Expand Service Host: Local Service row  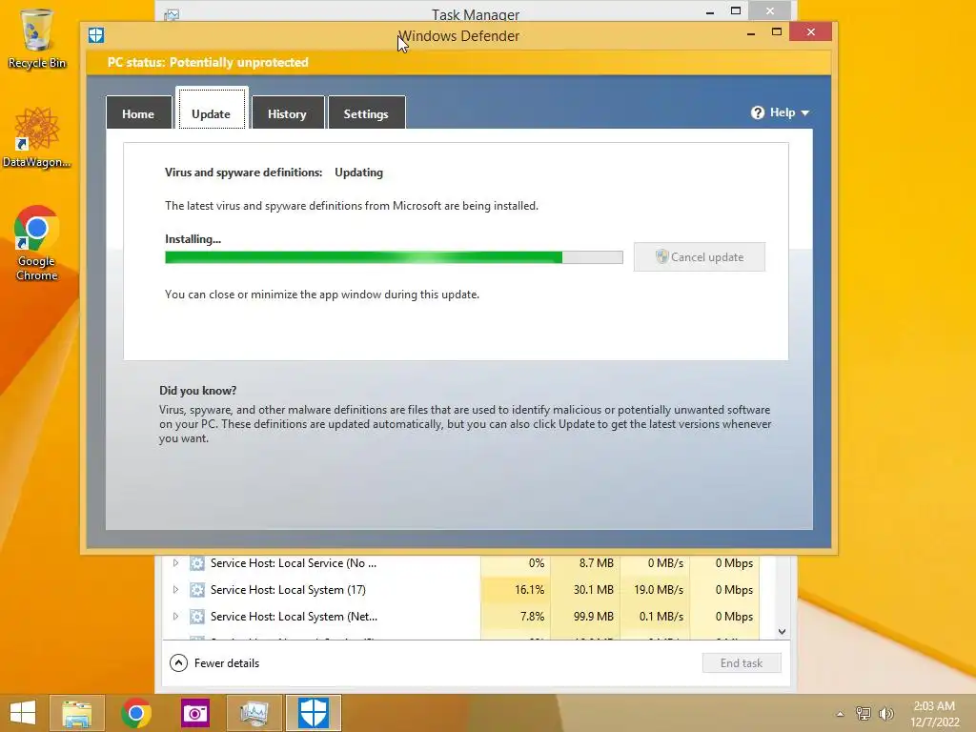[175, 563]
